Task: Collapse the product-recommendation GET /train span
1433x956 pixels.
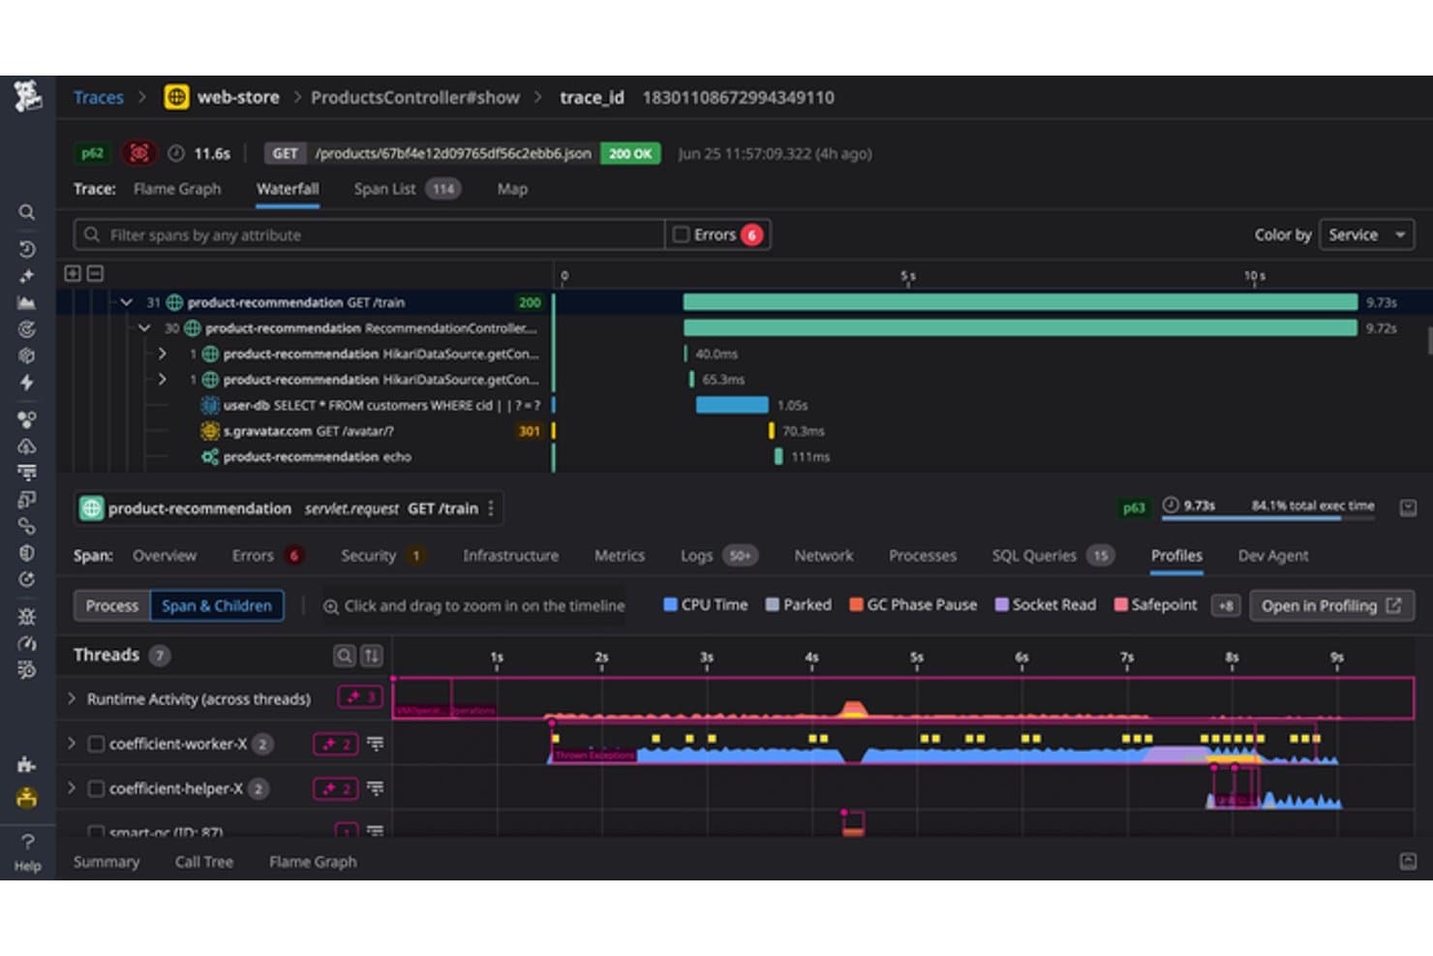Action: click(126, 302)
